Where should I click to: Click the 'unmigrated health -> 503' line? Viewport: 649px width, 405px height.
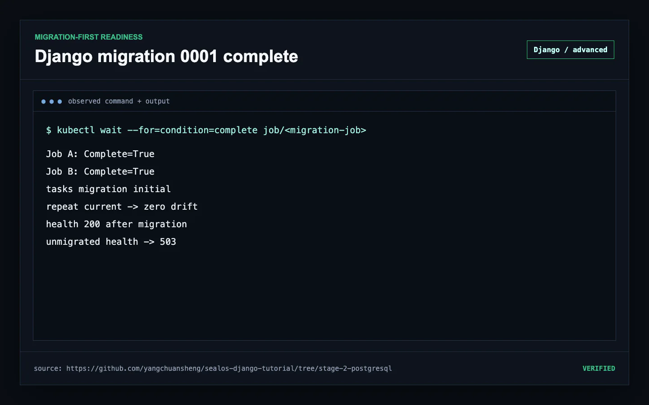tap(111, 242)
